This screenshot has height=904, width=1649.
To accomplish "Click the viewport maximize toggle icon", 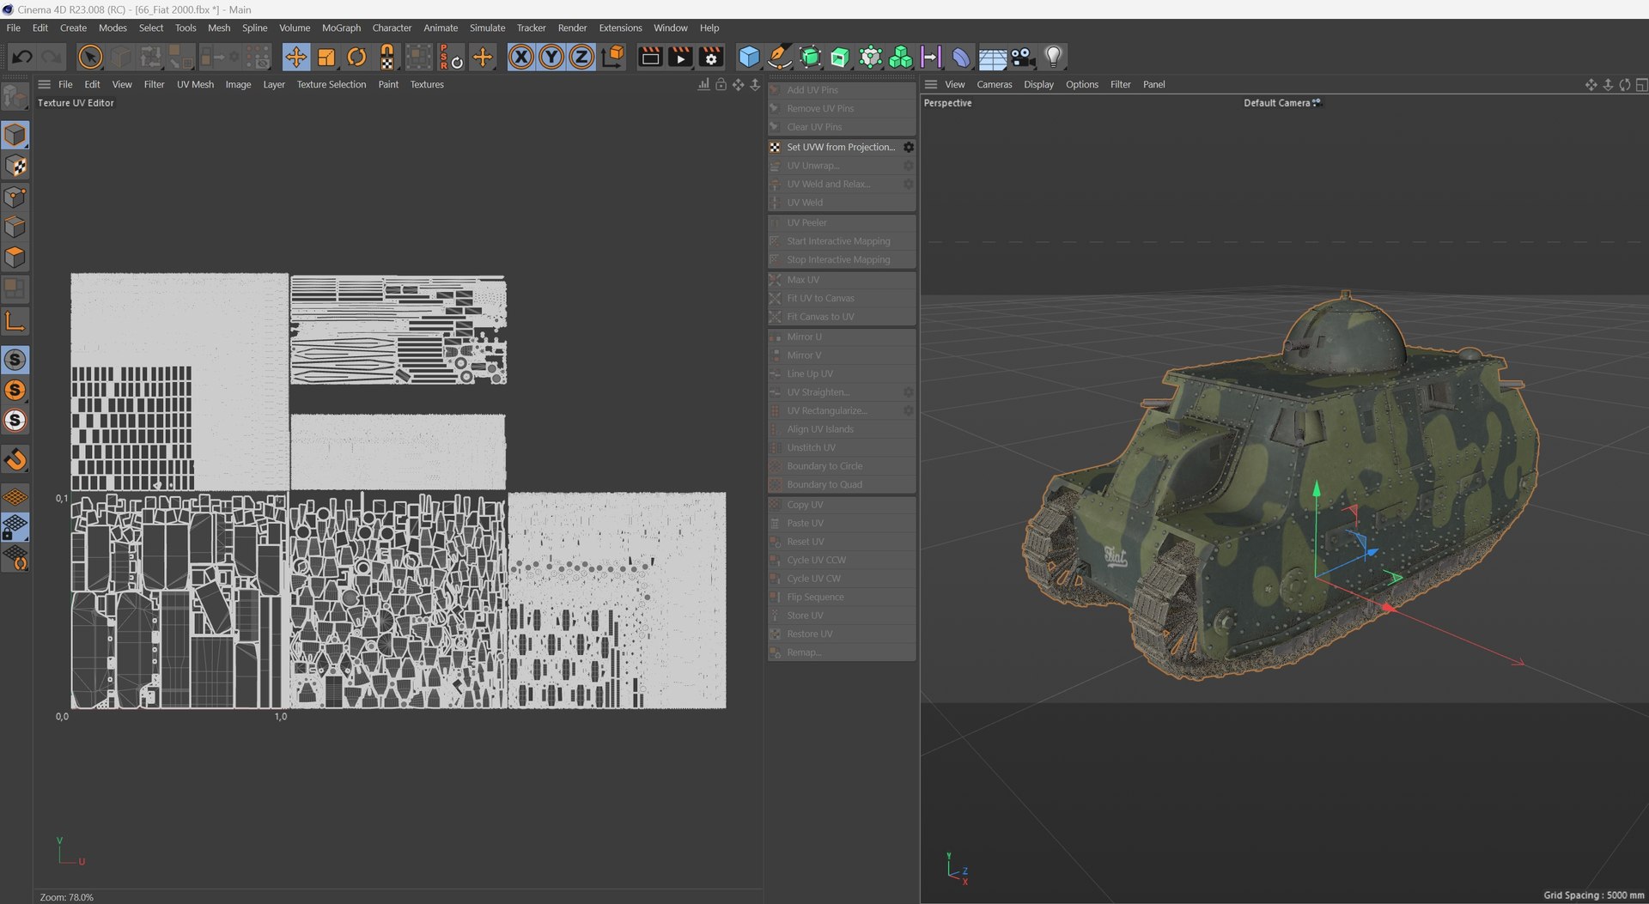I will [x=1640, y=84].
